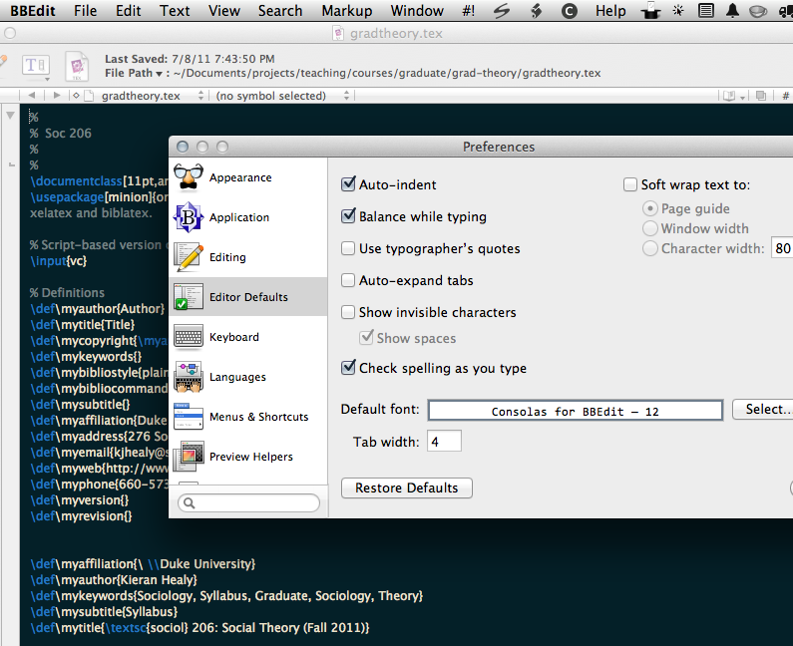Enable Use typographer's quotes
Screen dimensions: 793x646
(348, 248)
